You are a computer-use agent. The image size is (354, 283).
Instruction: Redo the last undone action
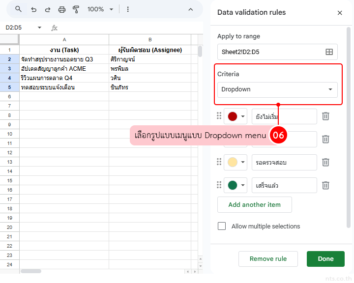(48, 9)
